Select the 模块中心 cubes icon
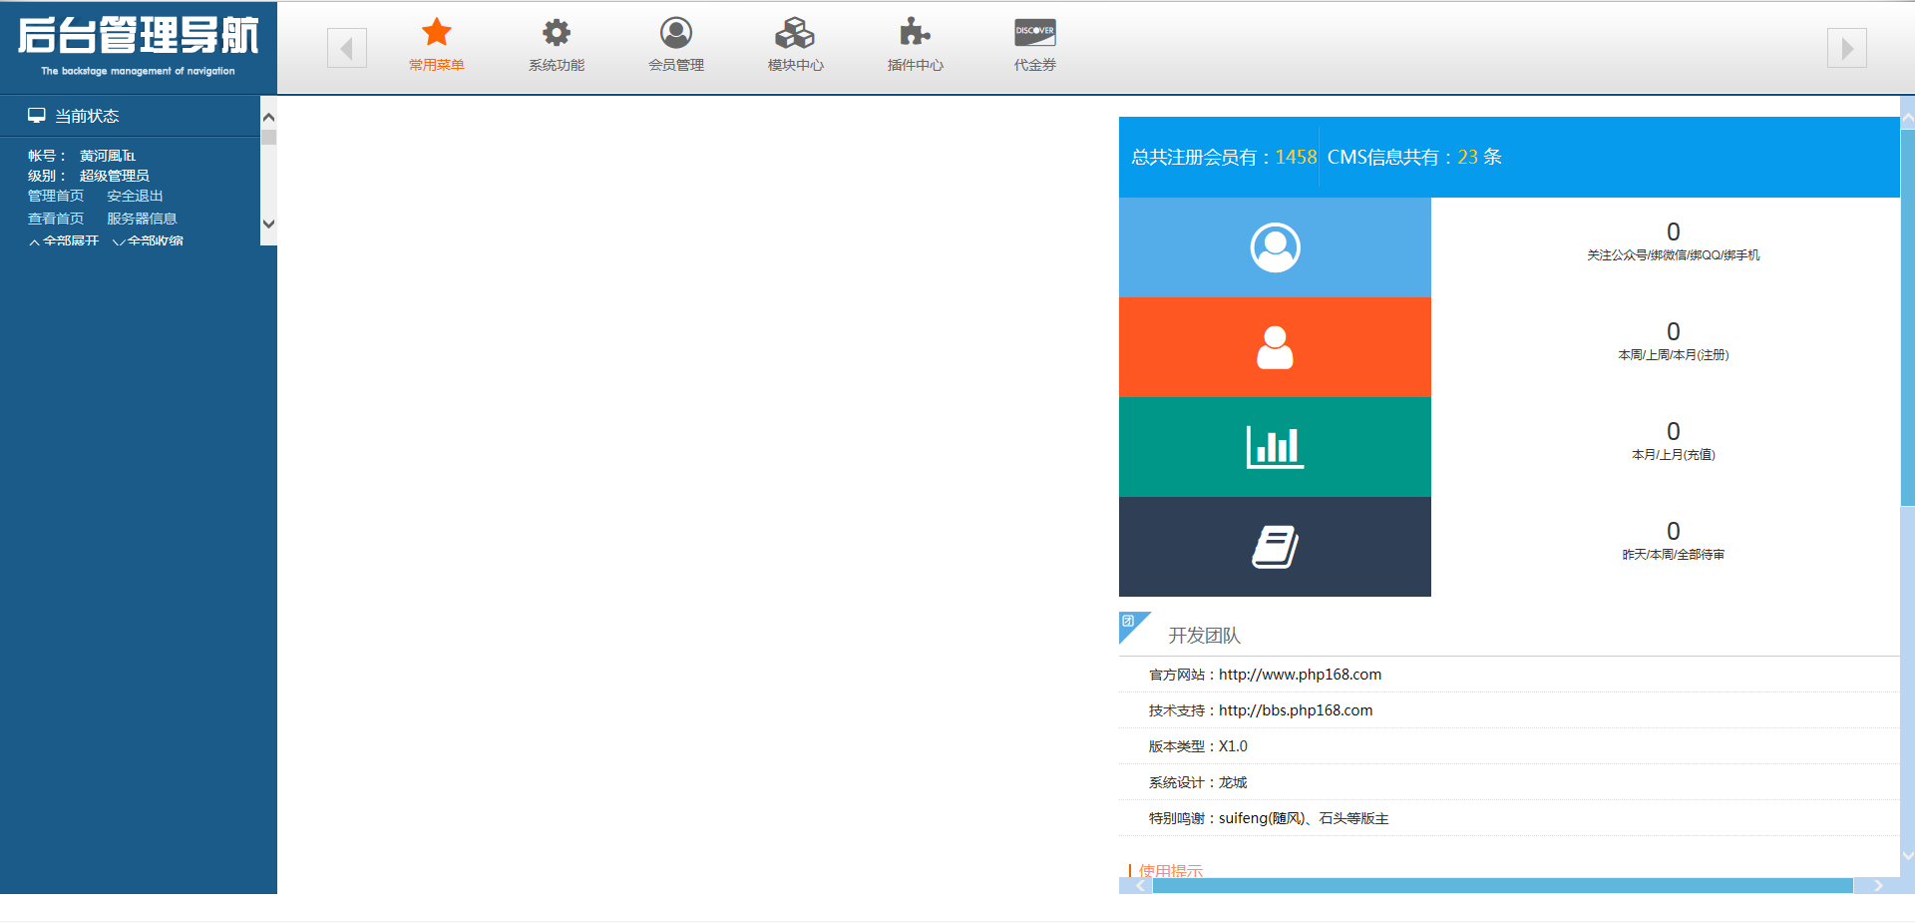This screenshot has height=923, width=1915. pyautogui.click(x=795, y=33)
